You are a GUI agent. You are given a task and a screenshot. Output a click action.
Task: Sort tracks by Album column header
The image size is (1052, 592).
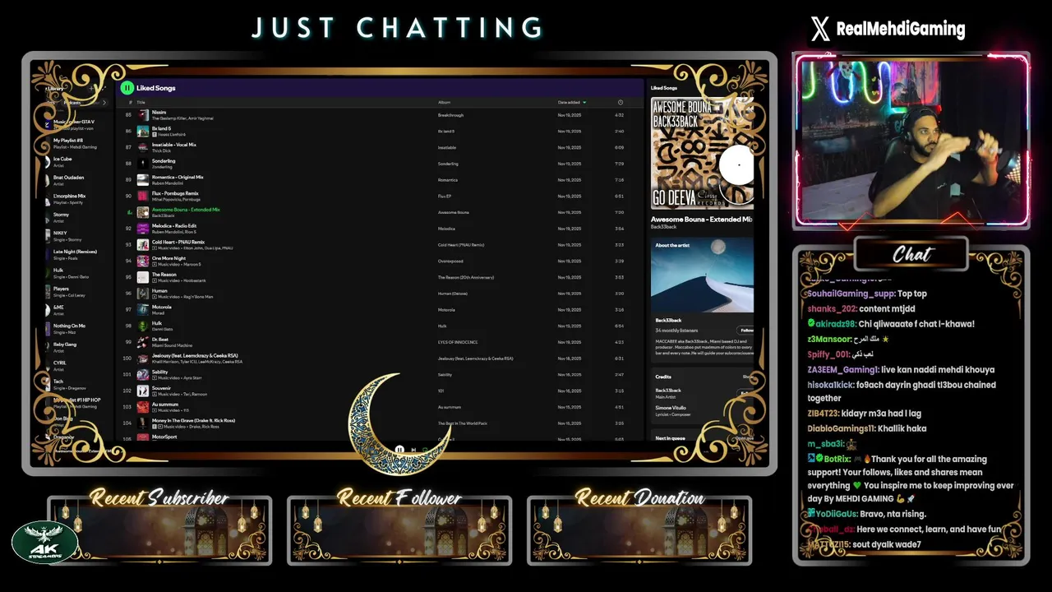pos(444,103)
